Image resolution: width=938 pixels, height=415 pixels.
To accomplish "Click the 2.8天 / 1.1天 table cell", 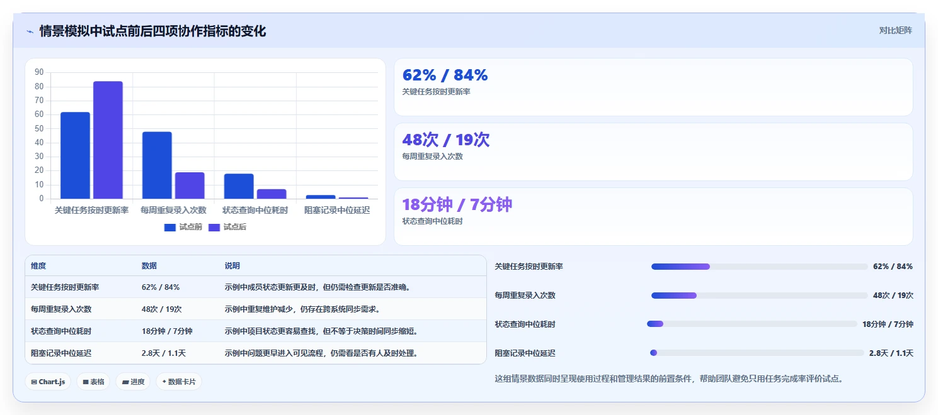I will [x=164, y=353].
